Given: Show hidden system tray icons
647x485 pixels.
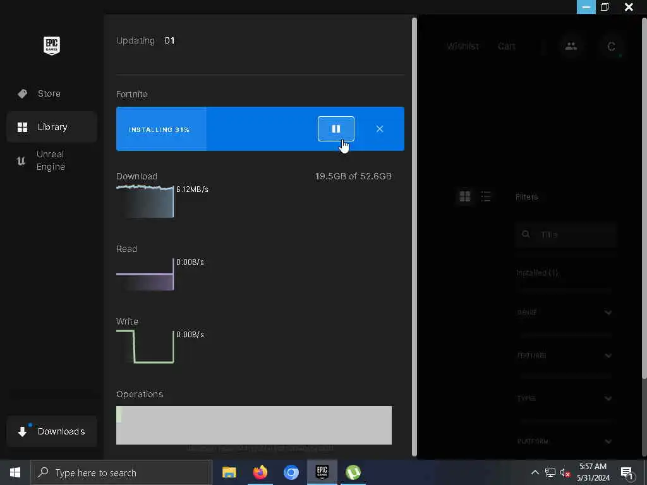Looking at the screenshot, I should 535,472.
